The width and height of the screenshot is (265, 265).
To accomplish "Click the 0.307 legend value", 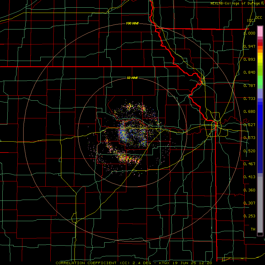I will (x=249, y=203).
